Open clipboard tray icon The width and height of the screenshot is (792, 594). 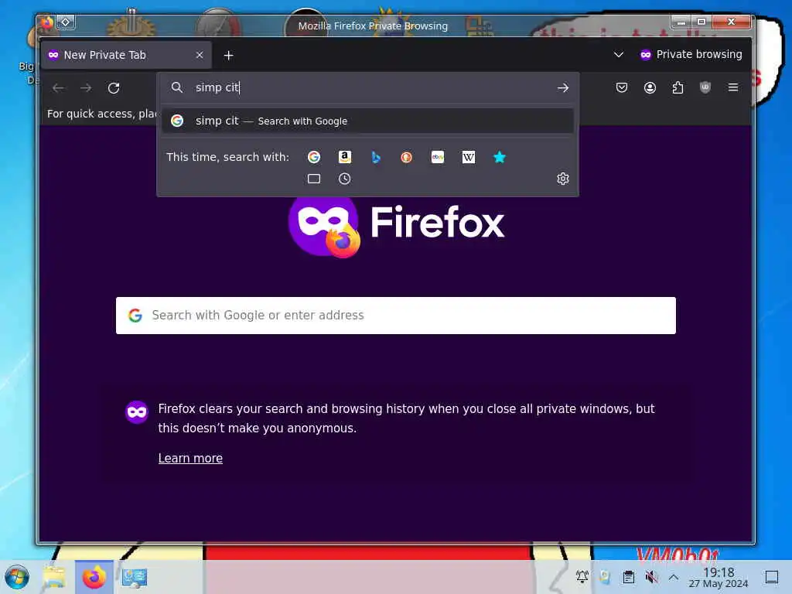click(x=628, y=576)
